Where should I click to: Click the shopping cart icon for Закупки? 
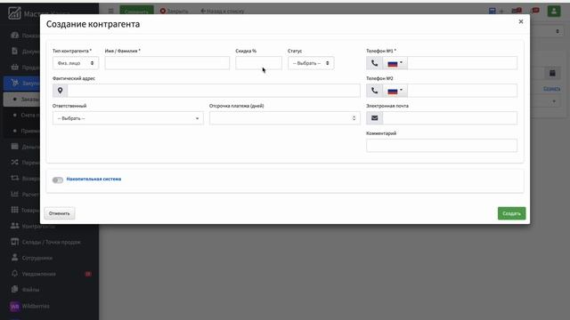click(14, 83)
